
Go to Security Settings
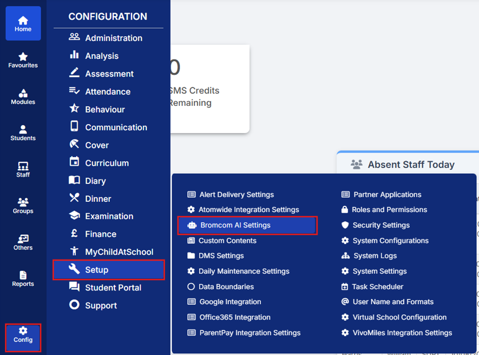(x=381, y=225)
